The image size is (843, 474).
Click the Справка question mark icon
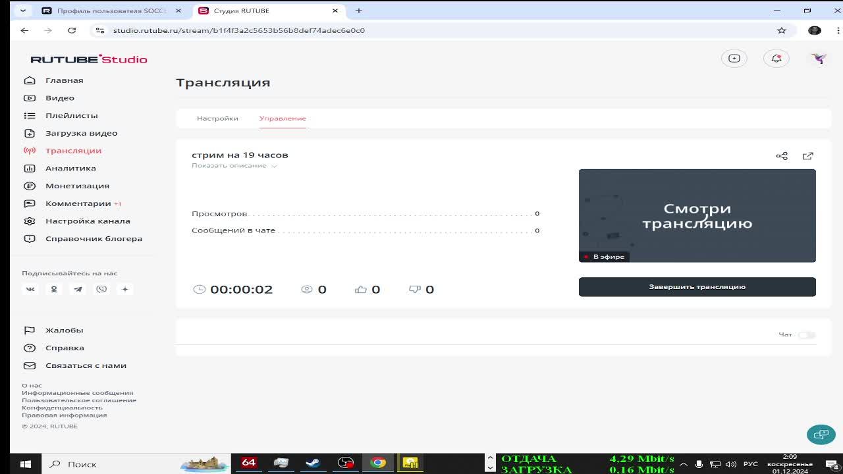(x=30, y=348)
